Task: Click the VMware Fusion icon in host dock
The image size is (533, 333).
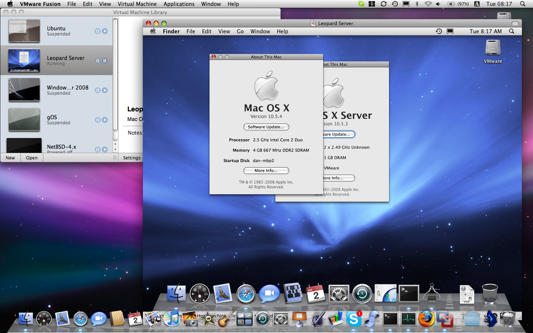Action: (445, 319)
